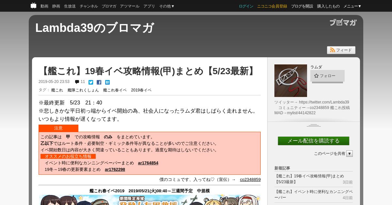Bookmark article with Hatena B! icon
The image size is (392, 205).
[x=107, y=82]
